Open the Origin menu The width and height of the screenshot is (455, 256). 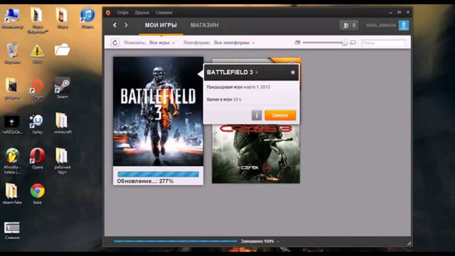(x=123, y=12)
